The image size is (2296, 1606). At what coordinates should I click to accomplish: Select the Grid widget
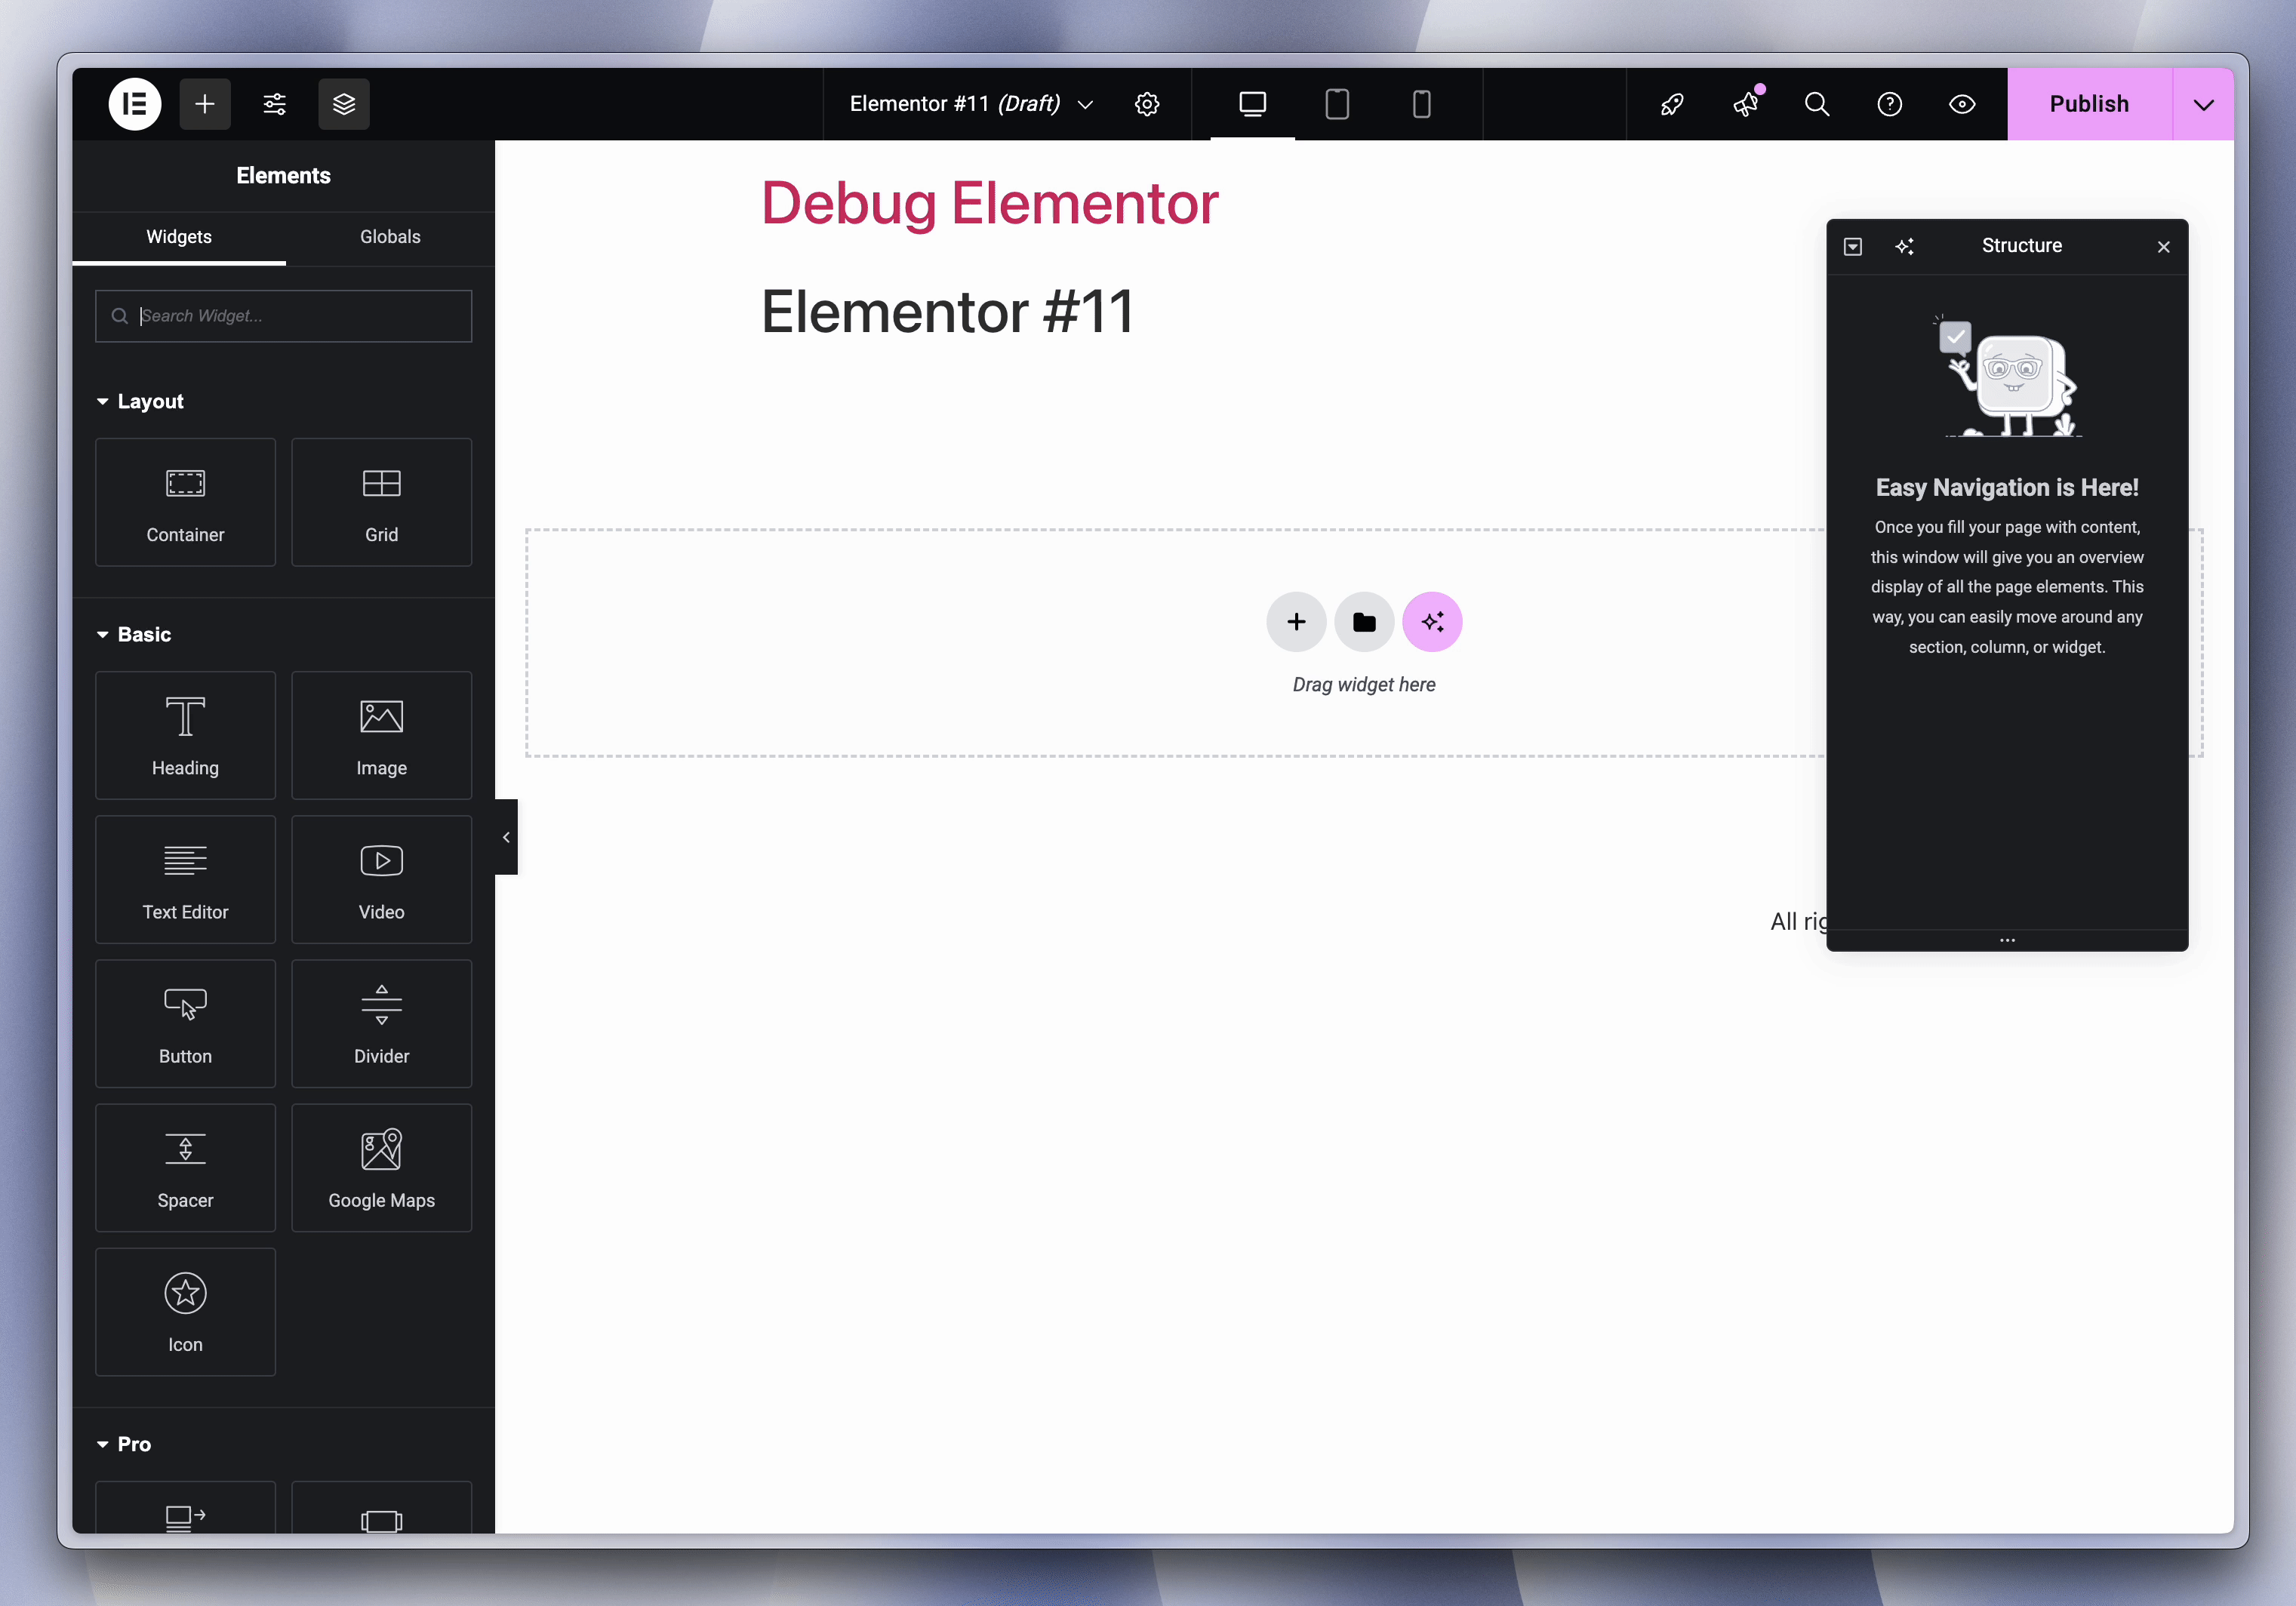tap(381, 502)
